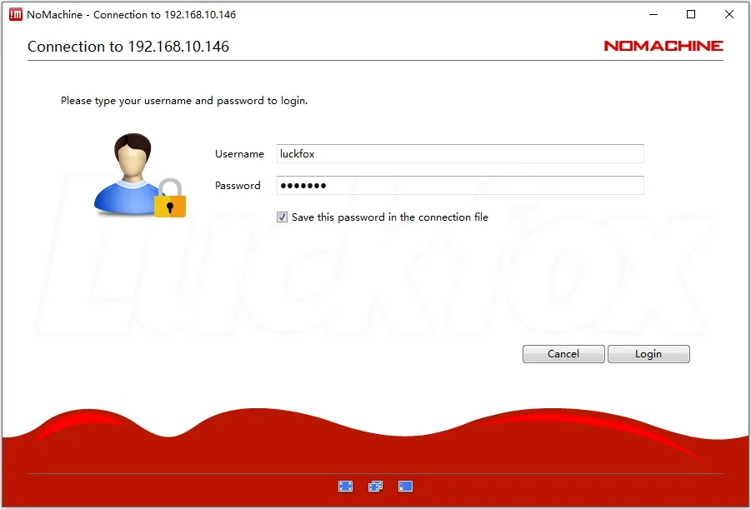Click the NoMachine app icon in the title bar
751x509 pixels.
[x=16, y=14]
